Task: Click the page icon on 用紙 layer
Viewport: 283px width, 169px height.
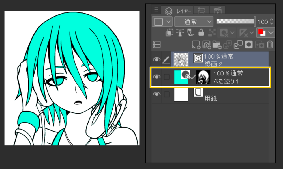Action: point(198,92)
